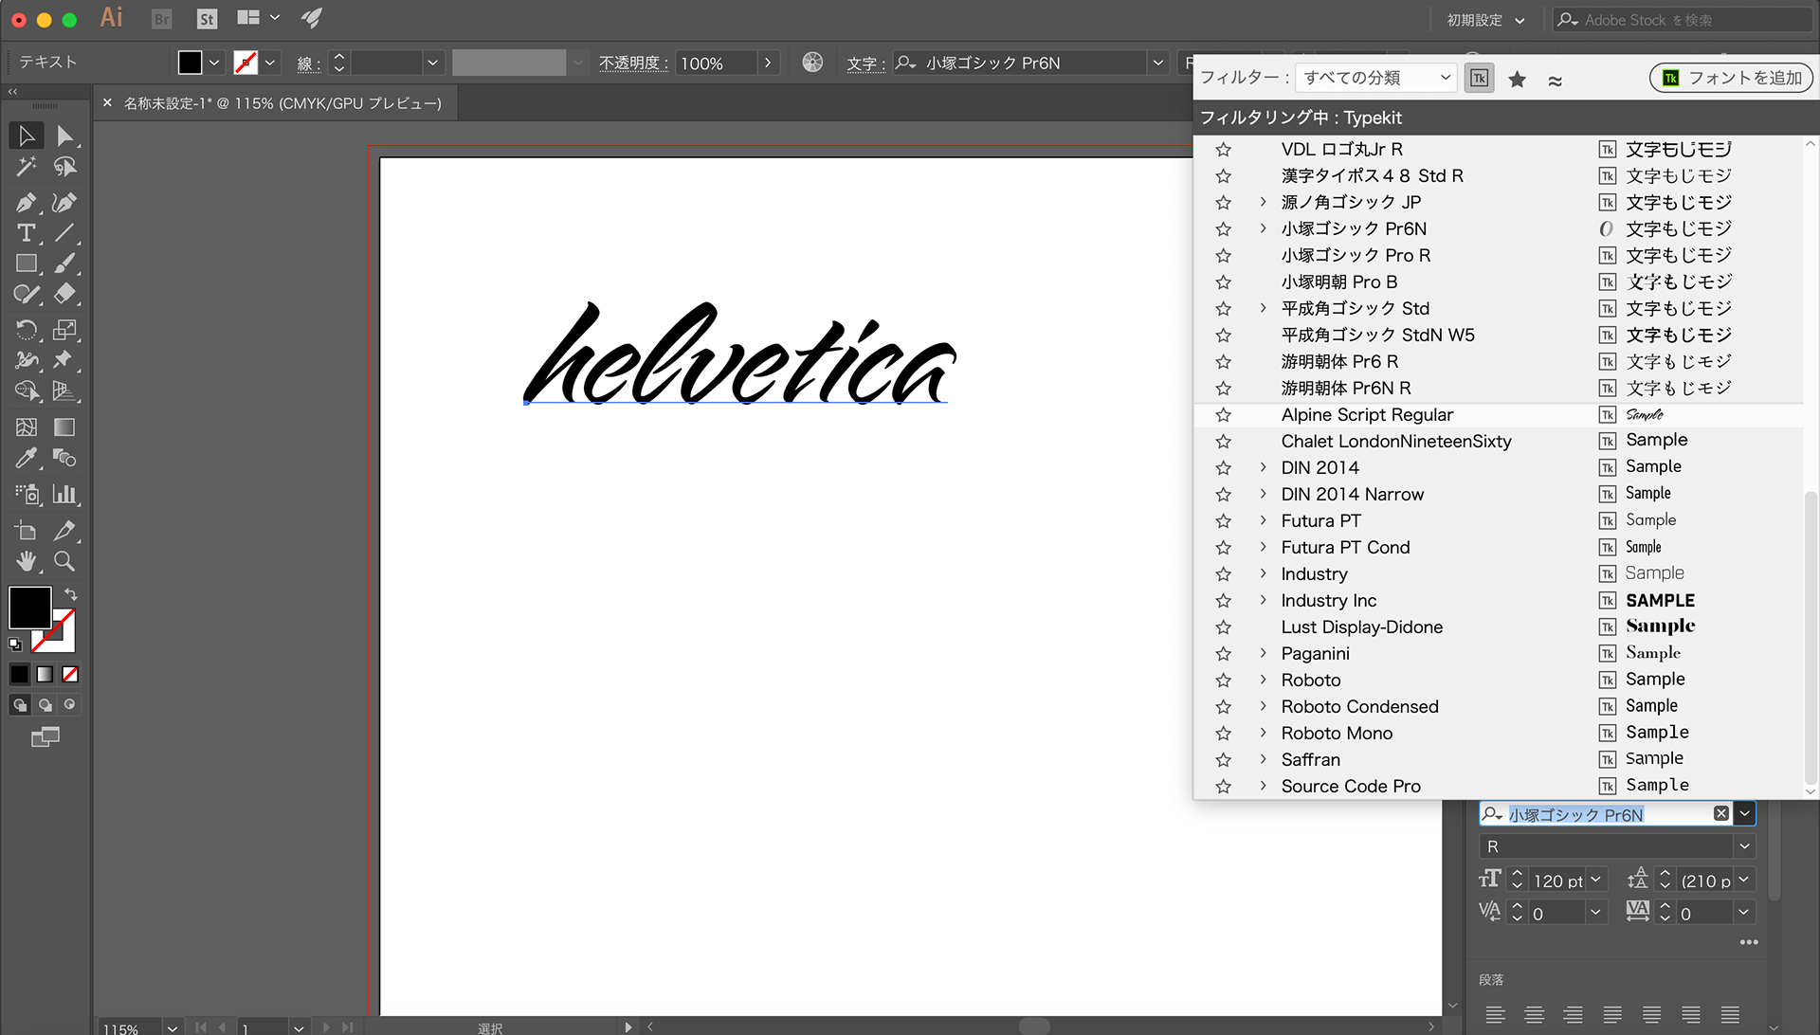Expand the Roboto Mono font family
Image resolution: width=1820 pixels, height=1035 pixels.
point(1263,733)
